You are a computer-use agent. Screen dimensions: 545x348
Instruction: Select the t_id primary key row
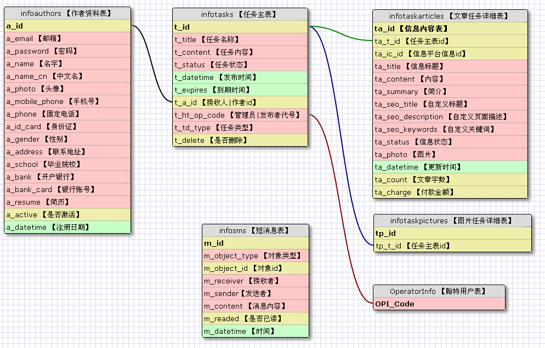pos(240,27)
